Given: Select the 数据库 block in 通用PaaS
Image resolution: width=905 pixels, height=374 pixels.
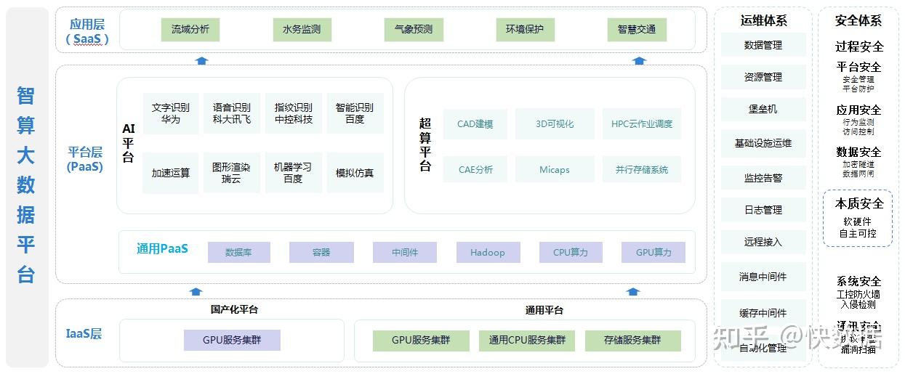Looking at the screenshot, I should click(239, 253).
